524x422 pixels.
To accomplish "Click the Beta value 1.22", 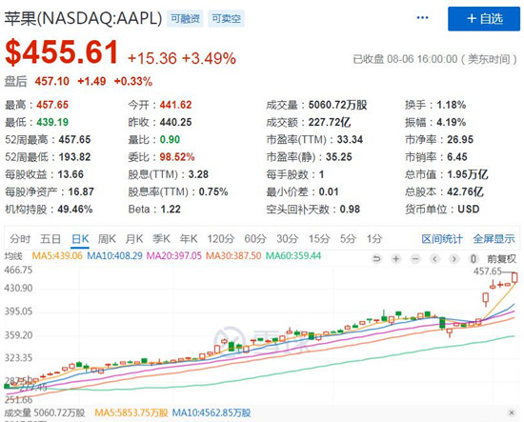I will (171, 210).
